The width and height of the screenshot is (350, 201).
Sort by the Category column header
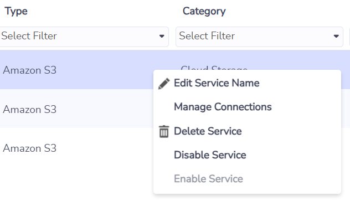(204, 11)
